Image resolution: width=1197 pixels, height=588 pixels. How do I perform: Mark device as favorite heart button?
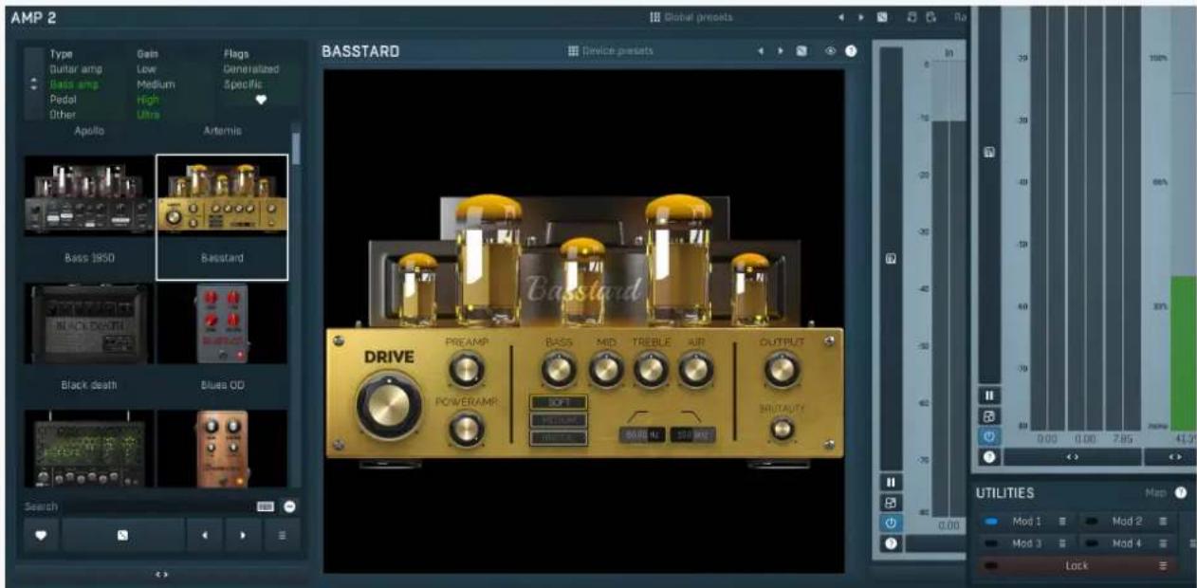pos(41,535)
